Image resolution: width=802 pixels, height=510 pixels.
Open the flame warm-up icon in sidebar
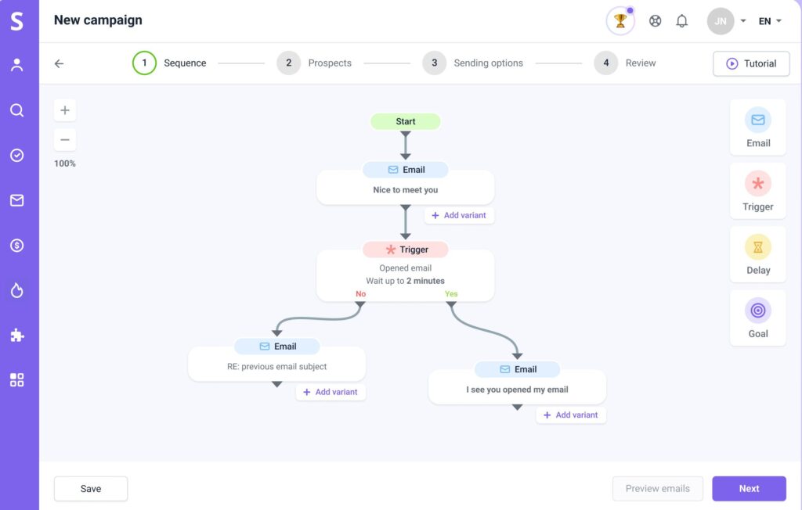tap(17, 290)
